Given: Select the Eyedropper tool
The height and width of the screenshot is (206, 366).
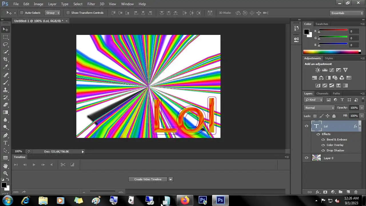Looking at the screenshot, I should point(5,67).
